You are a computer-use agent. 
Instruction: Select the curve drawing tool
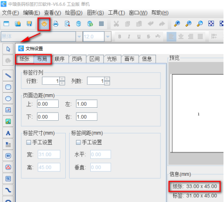point(8,190)
